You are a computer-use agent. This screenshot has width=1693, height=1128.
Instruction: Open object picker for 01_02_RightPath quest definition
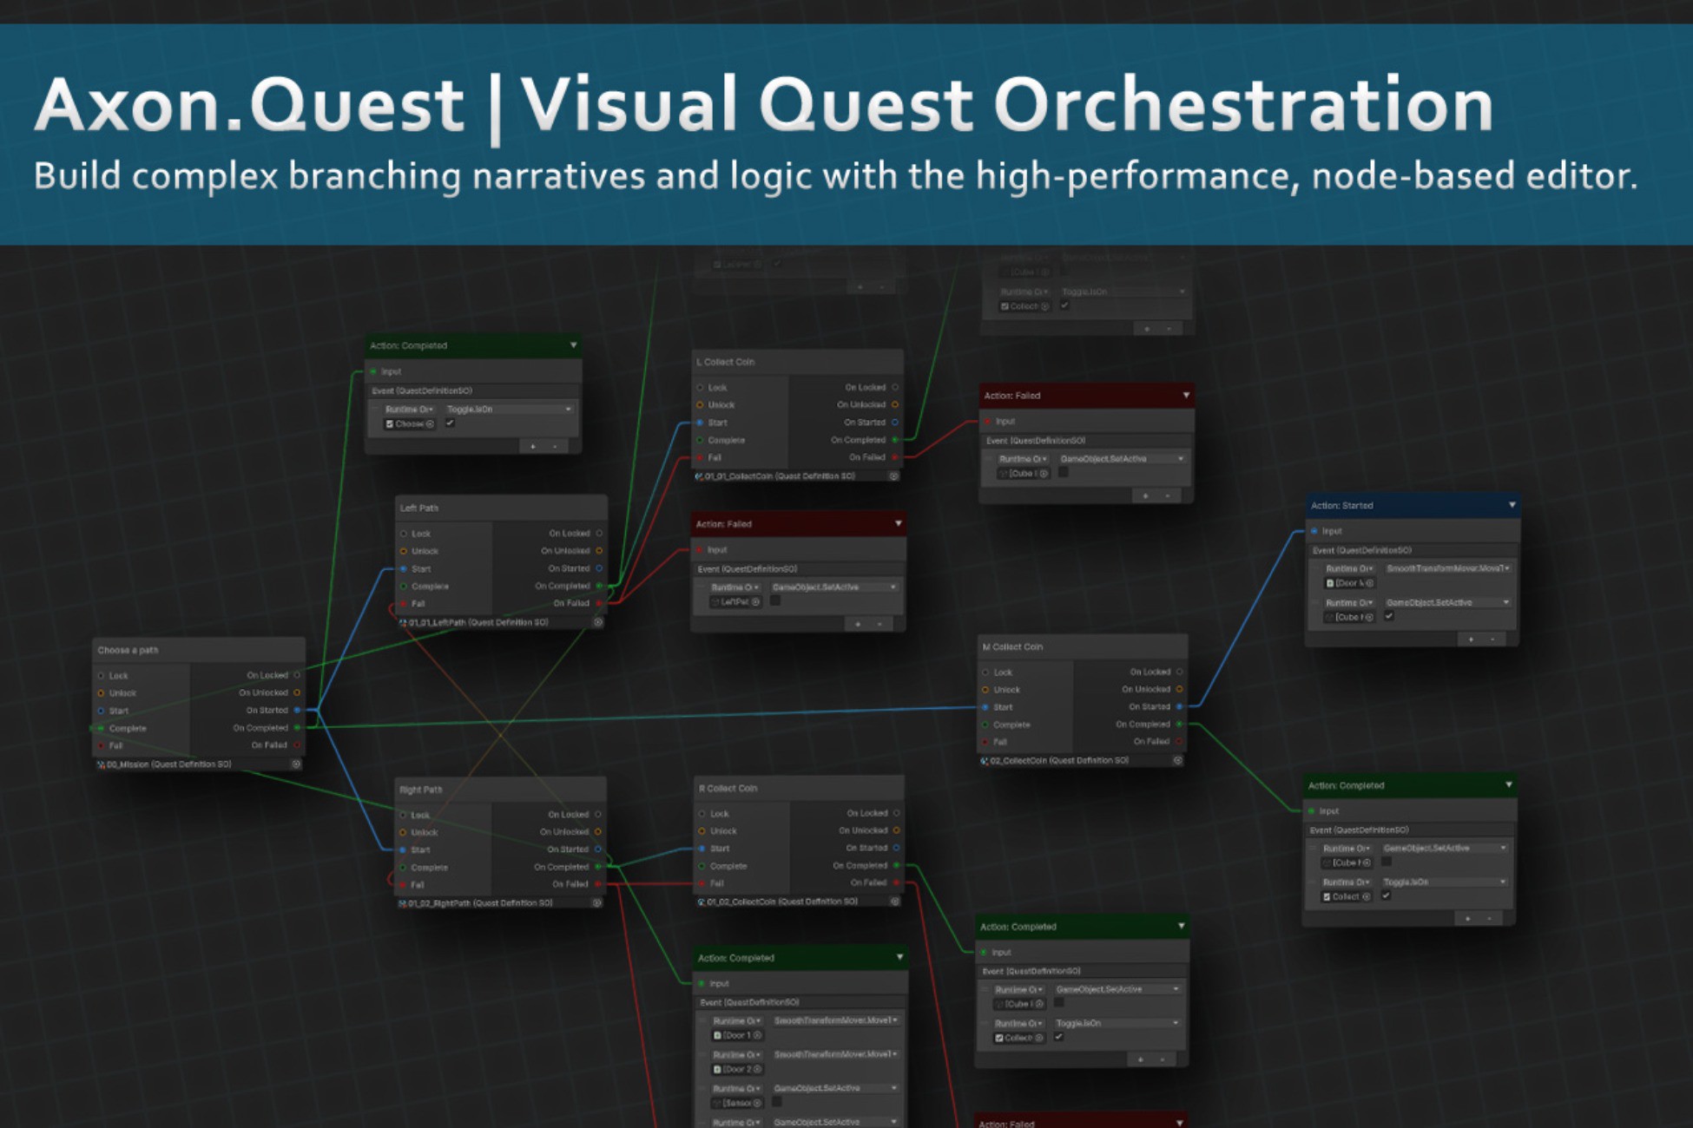[x=597, y=903]
